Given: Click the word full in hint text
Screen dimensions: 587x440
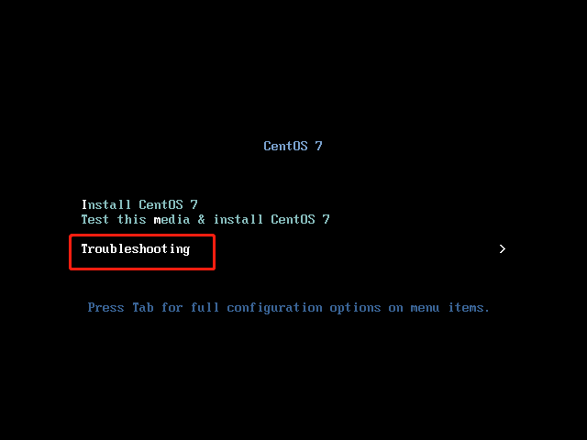Looking at the screenshot, I should pyautogui.click(x=205, y=308).
